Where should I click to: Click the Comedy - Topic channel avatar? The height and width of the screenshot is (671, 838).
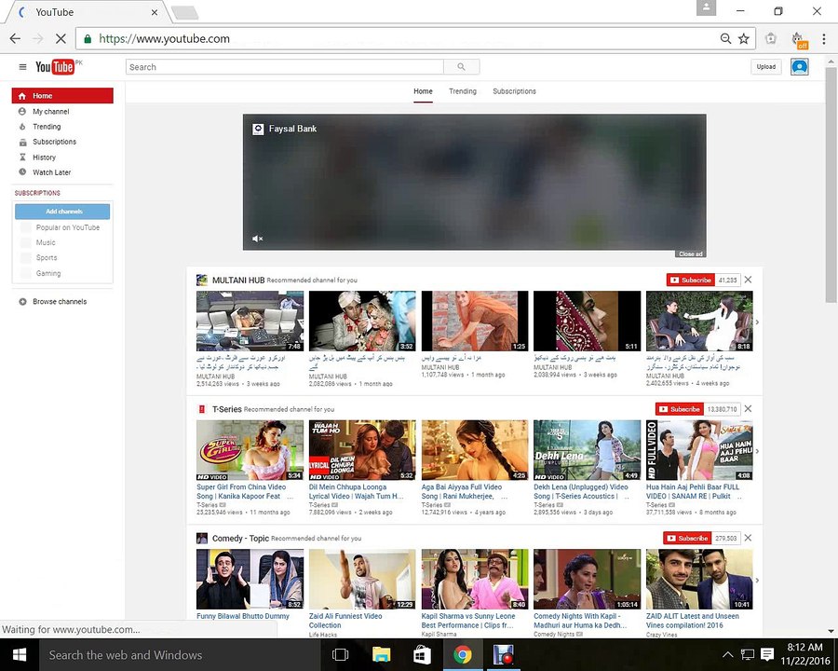tap(201, 538)
